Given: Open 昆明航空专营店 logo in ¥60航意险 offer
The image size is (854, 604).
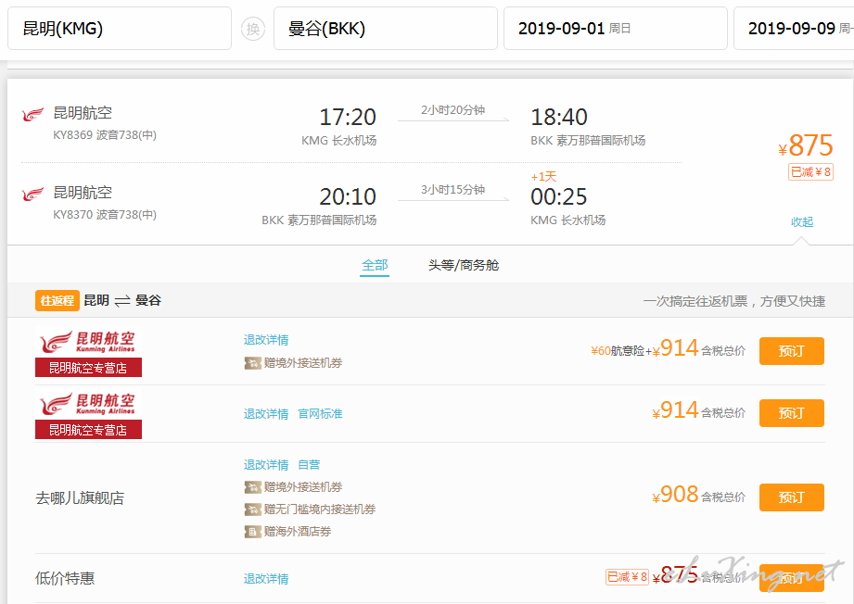Looking at the screenshot, I should 88,351.
